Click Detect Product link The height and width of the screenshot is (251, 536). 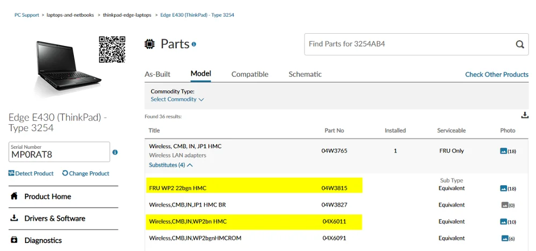[x=31, y=173]
